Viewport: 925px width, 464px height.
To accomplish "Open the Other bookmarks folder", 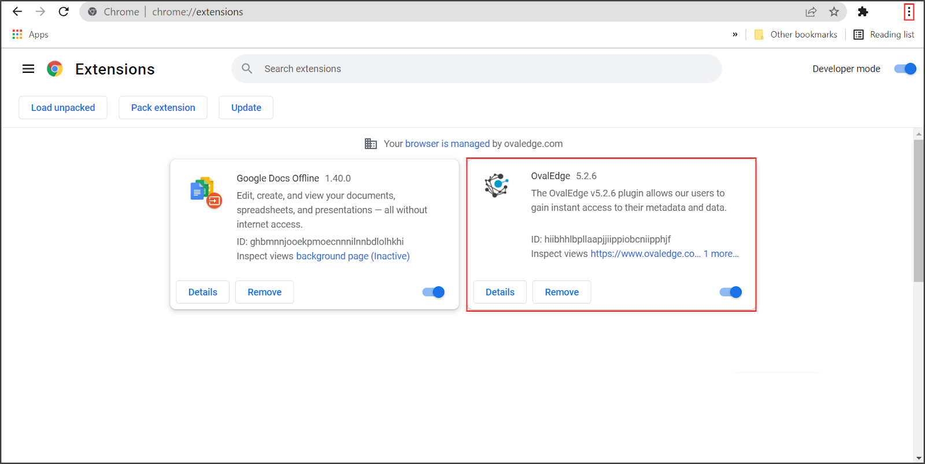I will [795, 35].
